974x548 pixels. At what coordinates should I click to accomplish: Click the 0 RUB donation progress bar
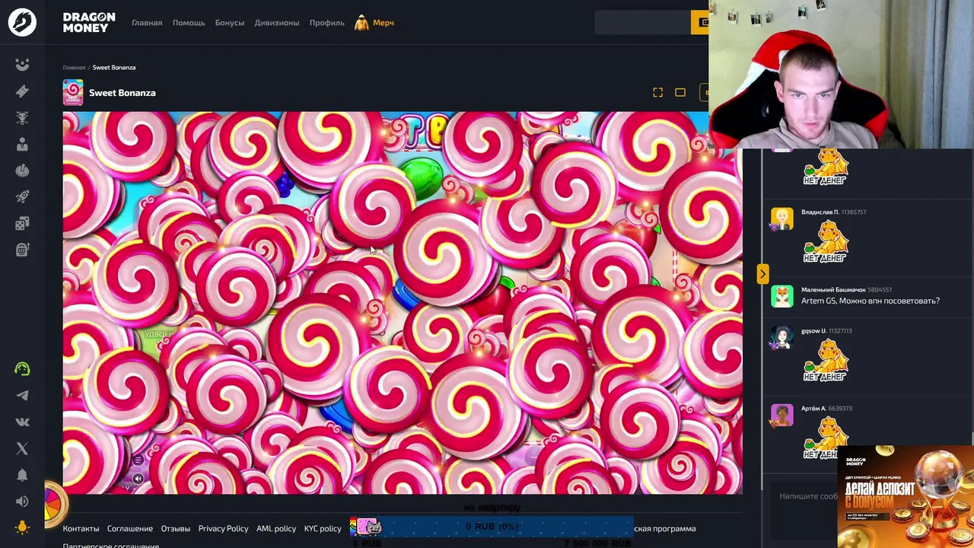[492, 527]
